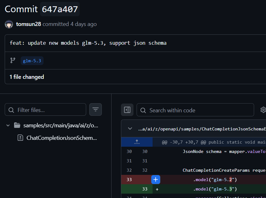
Task: Open tomsun28's avatar image
Action: [x=9, y=24]
